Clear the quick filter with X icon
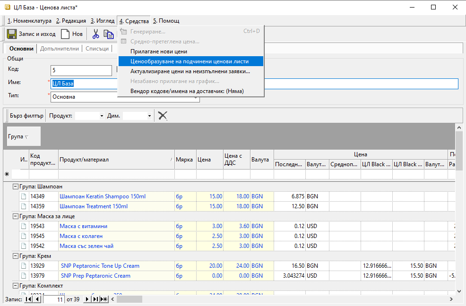 (x=163, y=116)
